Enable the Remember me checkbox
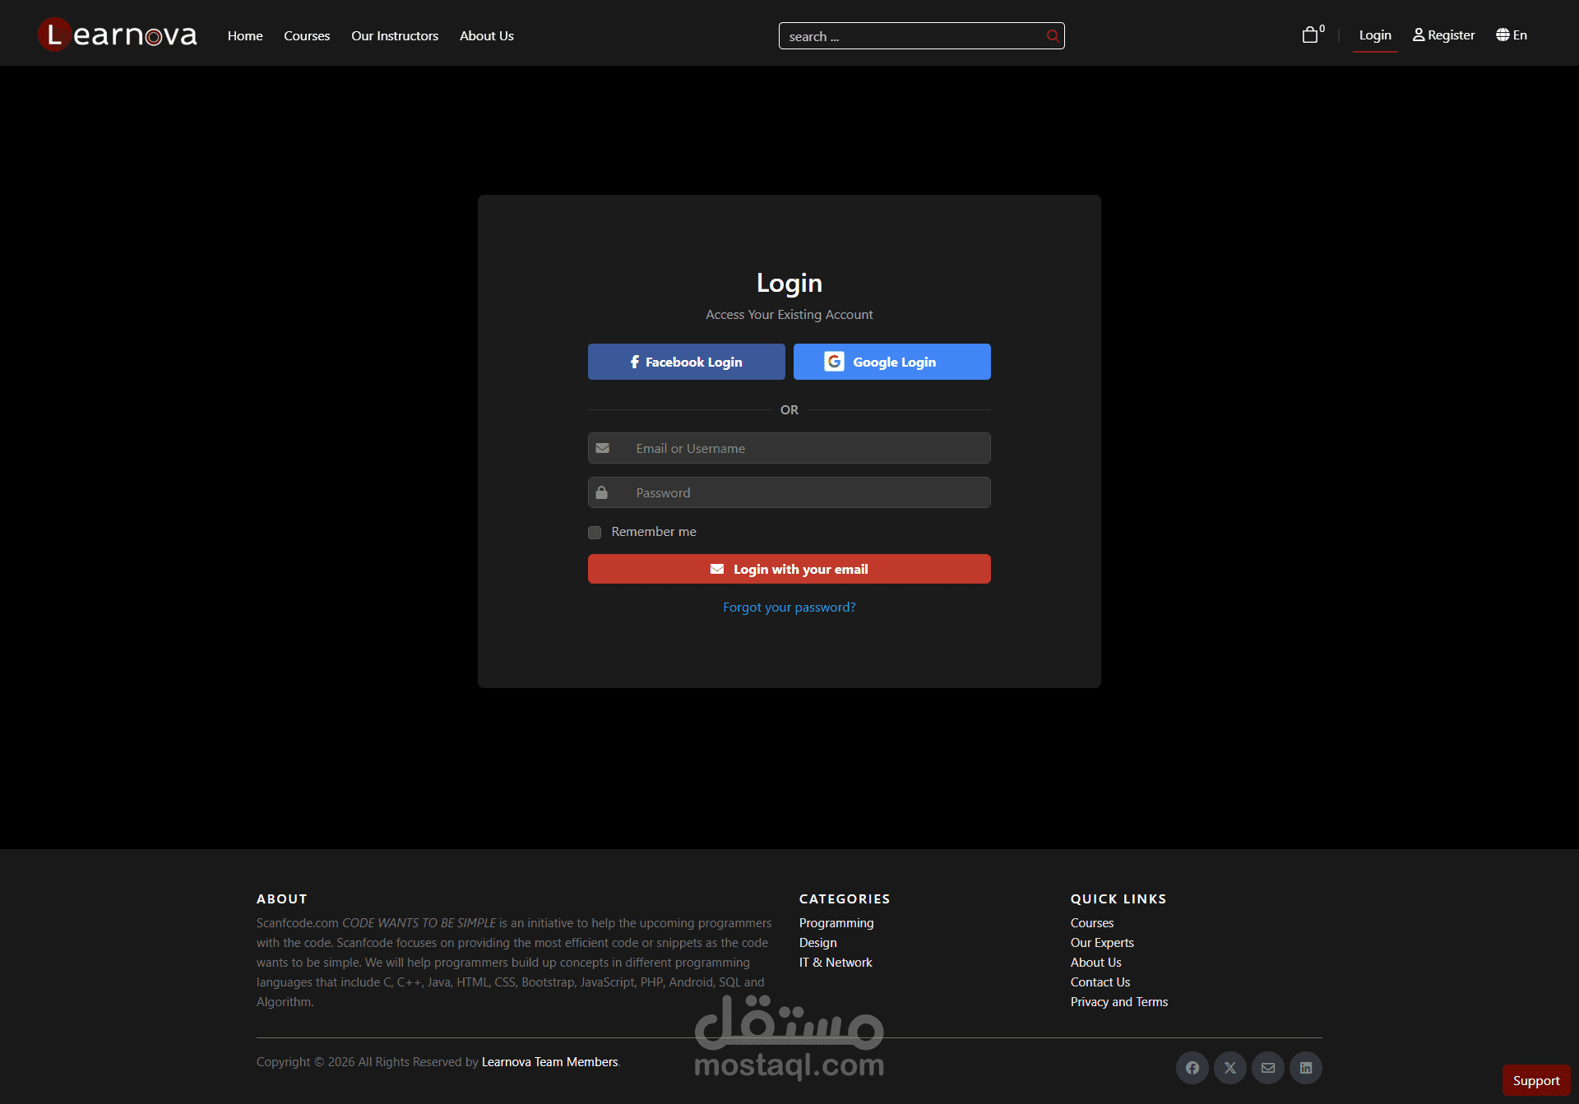 (x=595, y=533)
